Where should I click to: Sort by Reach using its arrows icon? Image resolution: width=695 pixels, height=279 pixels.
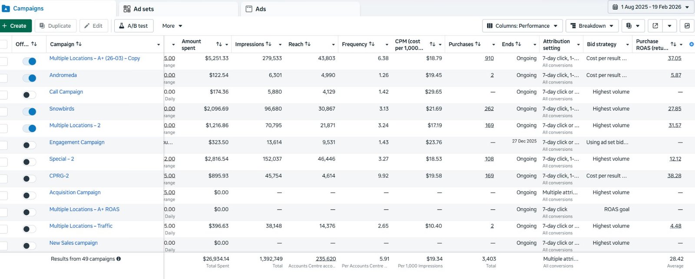pyautogui.click(x=308, y=44)
